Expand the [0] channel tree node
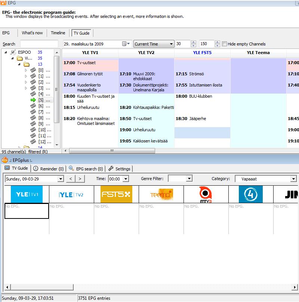Viewport: 299px width, 302px height. [26, 70]
